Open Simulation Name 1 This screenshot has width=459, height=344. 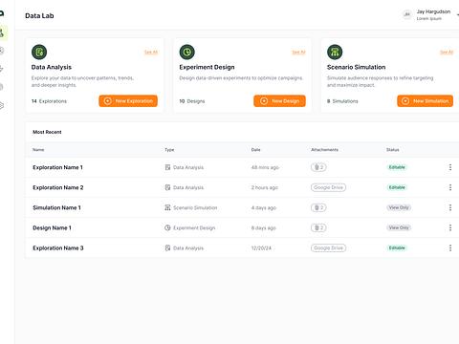coord(56,207)
